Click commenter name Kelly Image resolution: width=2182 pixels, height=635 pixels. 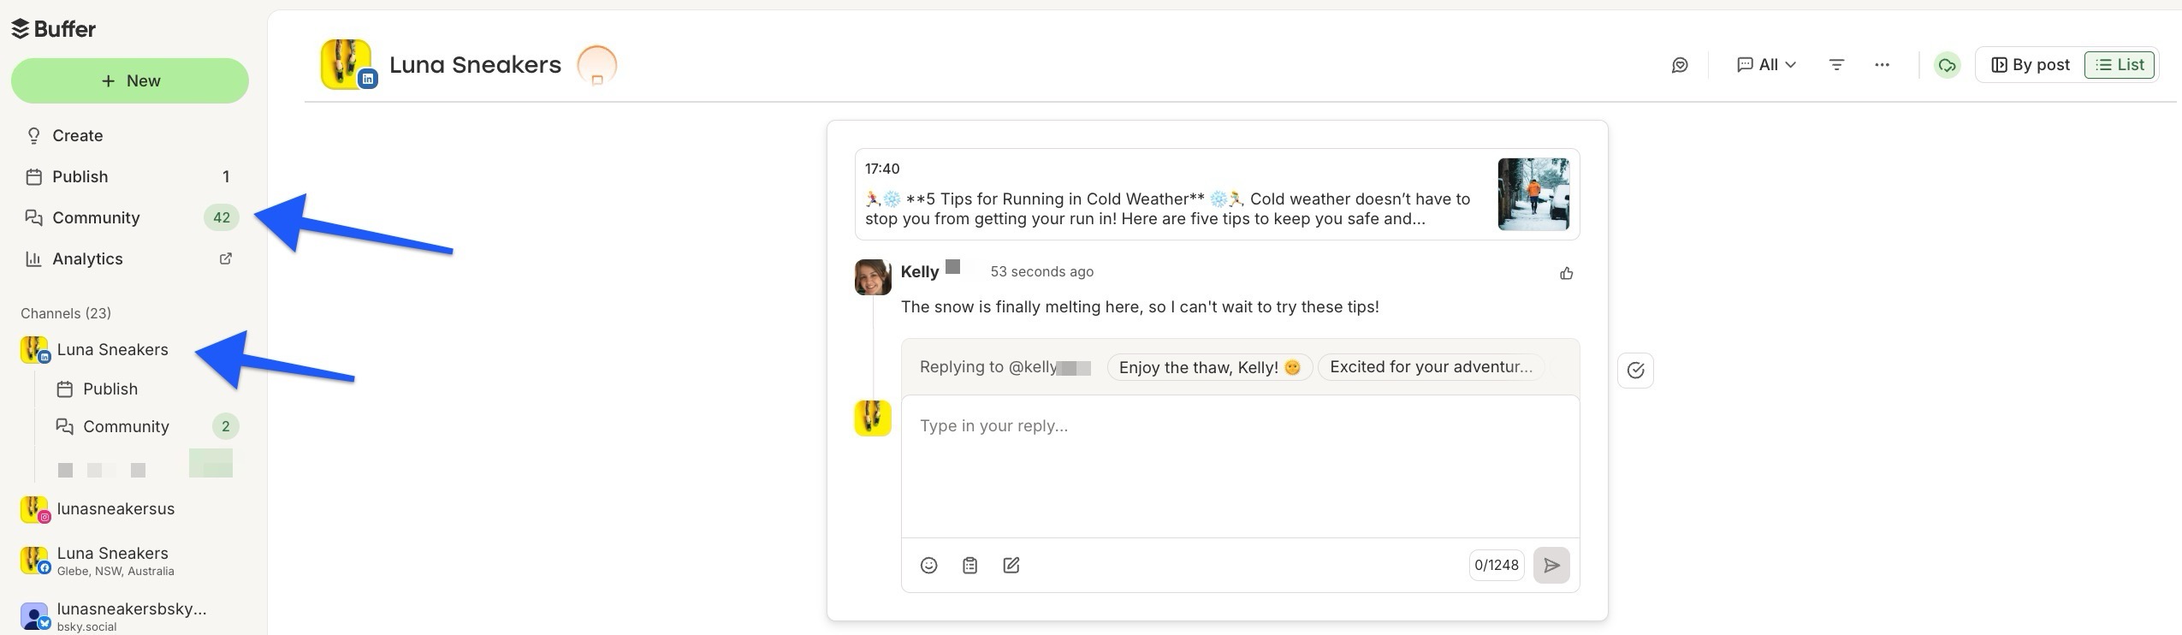click(x=920, y=271)
